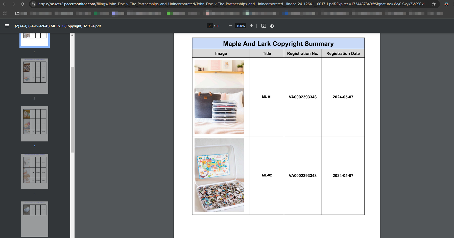
Task: Select the page 3 thumbnail
Action: 35,76
